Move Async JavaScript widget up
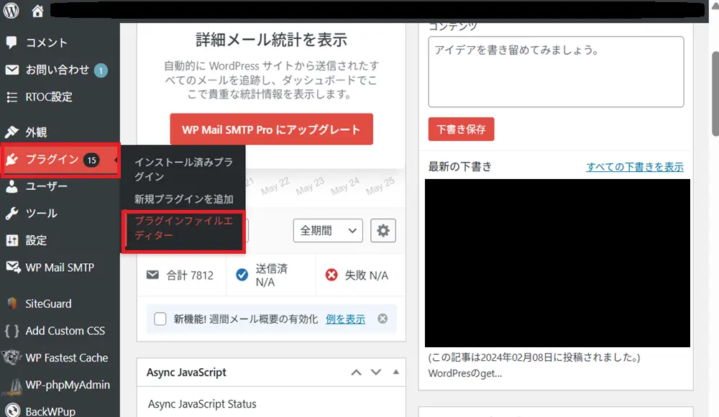 [357, 372]
